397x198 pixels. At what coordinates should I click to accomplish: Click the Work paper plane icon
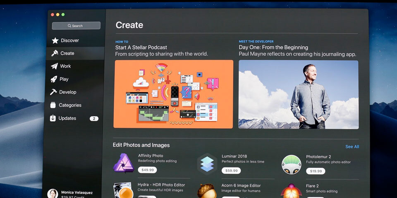coord(54,66)
